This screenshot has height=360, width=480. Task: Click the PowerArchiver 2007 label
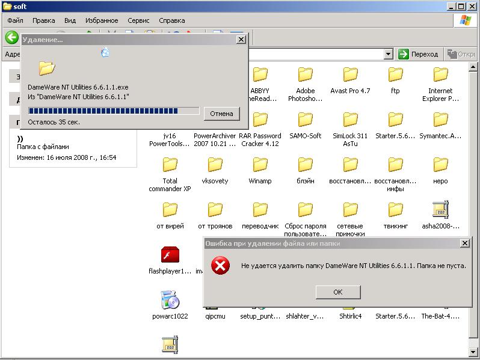click(x=215, y=140)
